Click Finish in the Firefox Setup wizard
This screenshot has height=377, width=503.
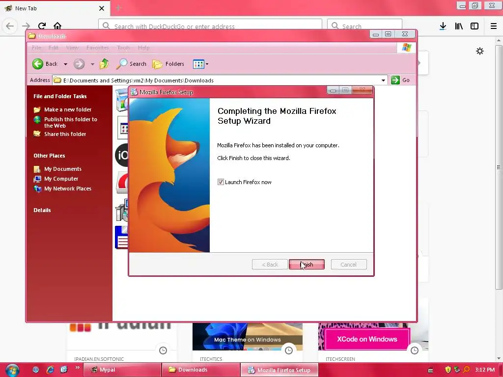pos(307,265)
